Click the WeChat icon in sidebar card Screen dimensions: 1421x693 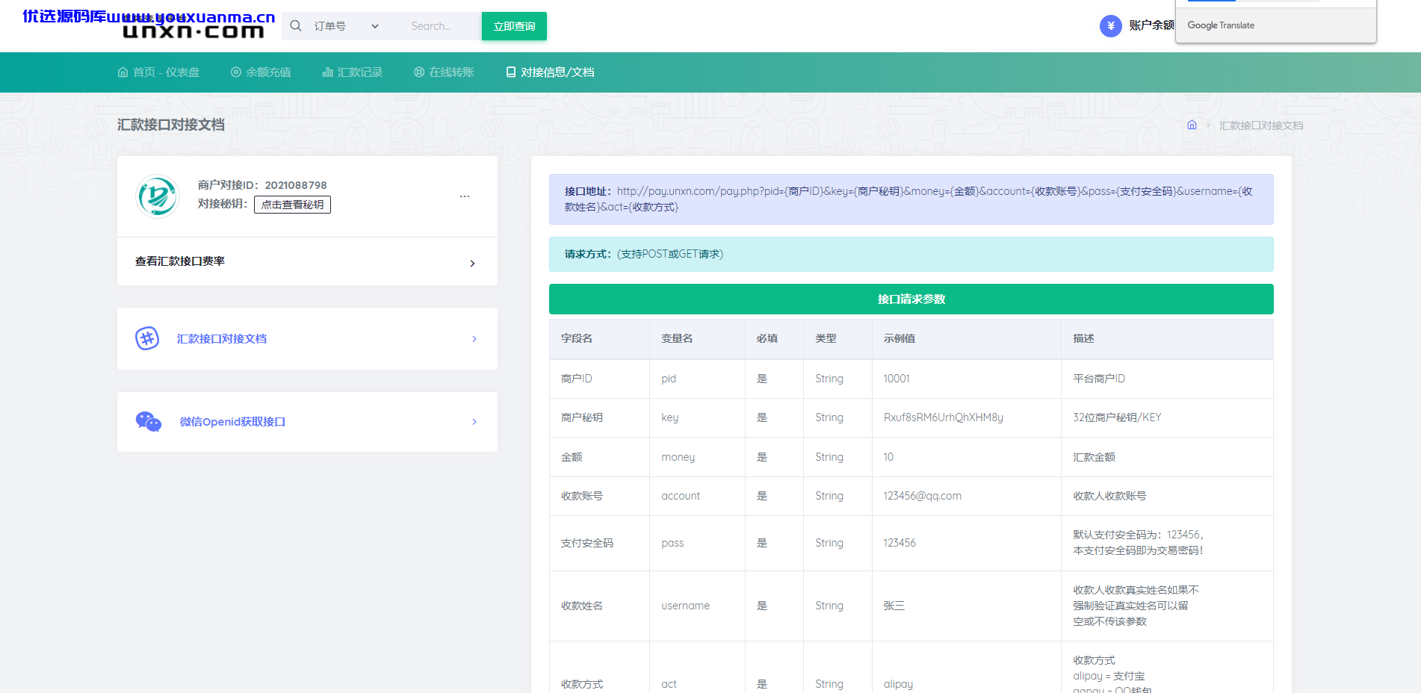148,422
